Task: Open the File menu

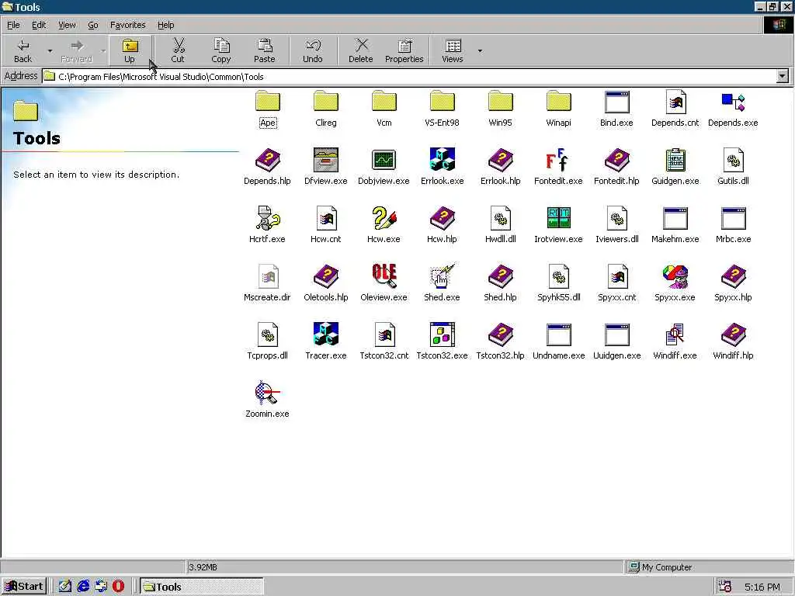Action: [x=13, y=25]
